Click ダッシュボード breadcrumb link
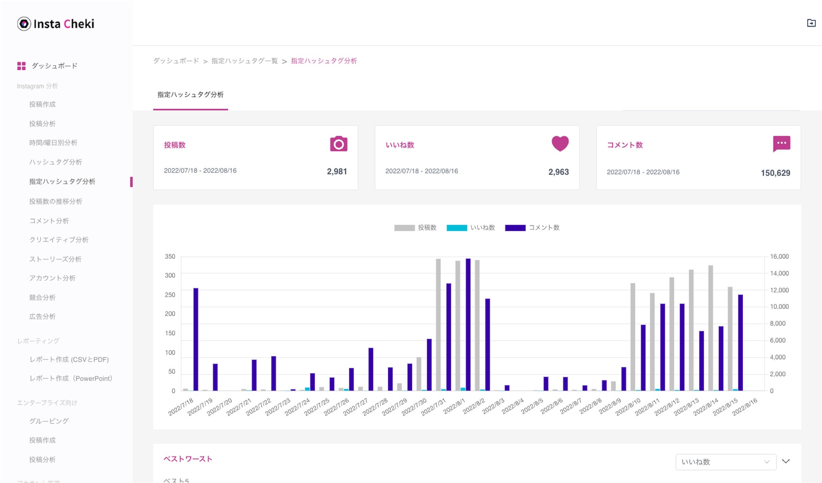This screenshot has width=822, height=483. tap(176, 61)
